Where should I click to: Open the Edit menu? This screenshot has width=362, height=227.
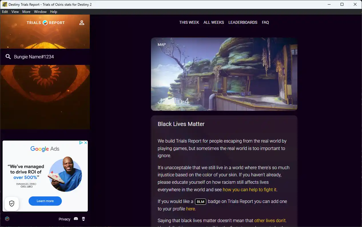(5, 12)
